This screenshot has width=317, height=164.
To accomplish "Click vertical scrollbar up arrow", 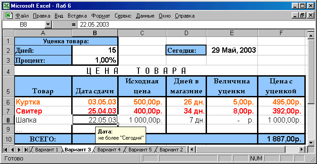I will (311, 36).
